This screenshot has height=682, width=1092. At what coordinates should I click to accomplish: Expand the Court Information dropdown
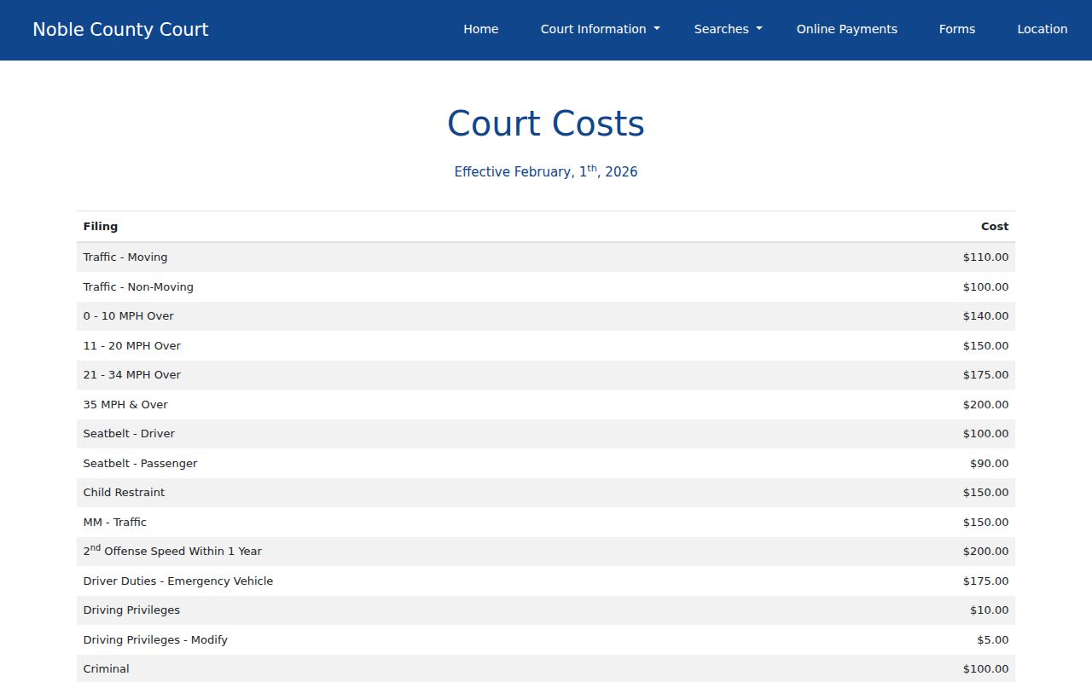click(x=601, y=29)
